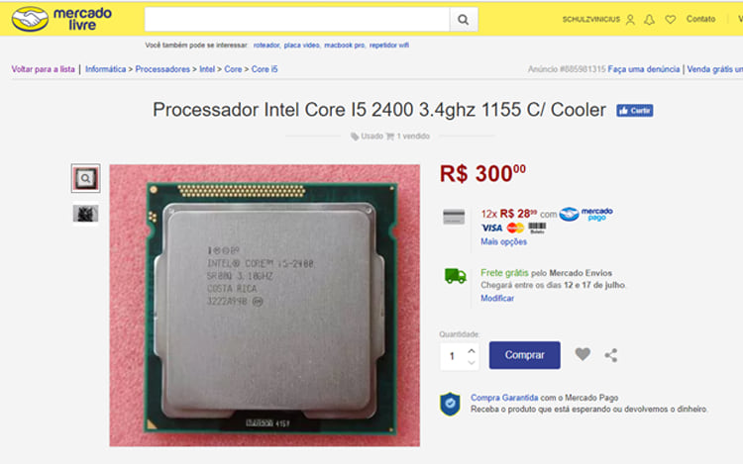Open the notifications bell icon
Image resolution: width=743 pixels, height=464 pixels.
coord(649,20)
